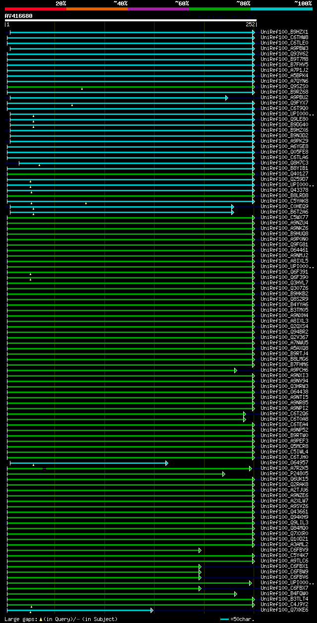Choose the UniRef100_Q8H7C3 label
Viewport: 317px width, 623px height.
(284, 163)
